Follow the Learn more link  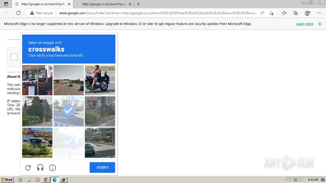(x=305, y=24)
